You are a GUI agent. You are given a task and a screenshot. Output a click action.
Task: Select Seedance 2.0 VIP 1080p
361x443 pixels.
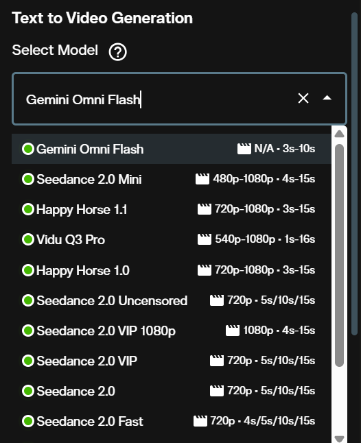(x=172, y=331)
